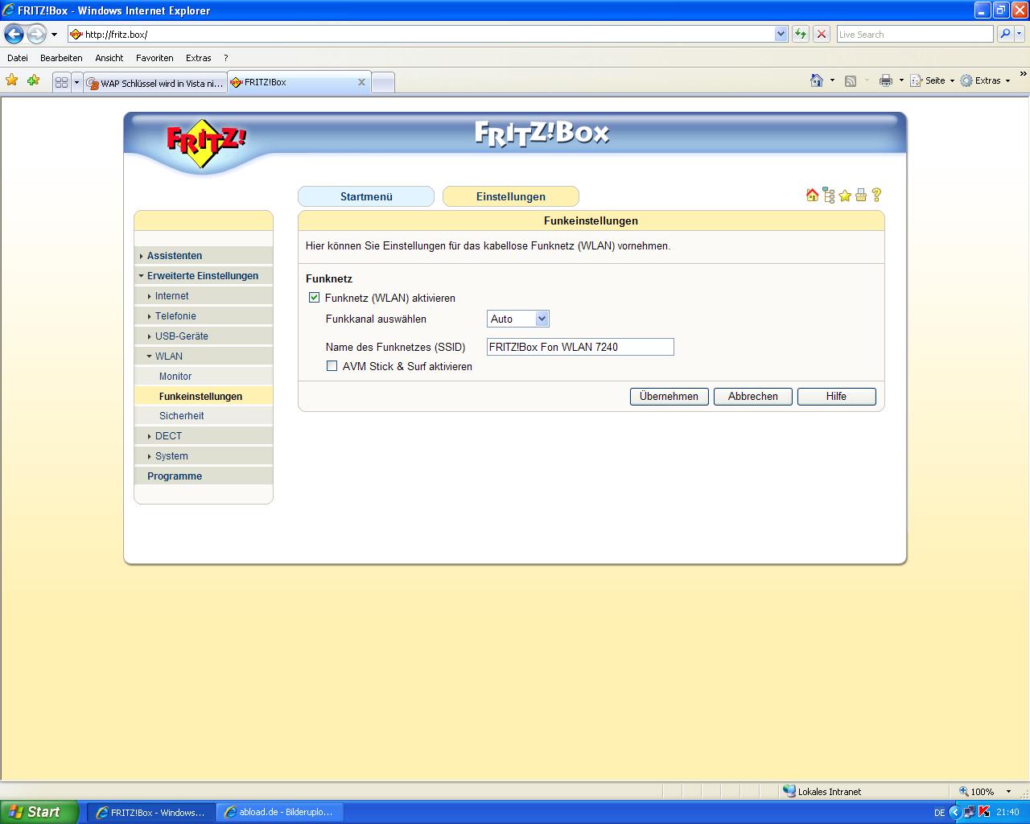Viewport: 1030px width, 824px height.
Task: Open Quick Tabs list dropdown arrow
Action: (77, 82)
